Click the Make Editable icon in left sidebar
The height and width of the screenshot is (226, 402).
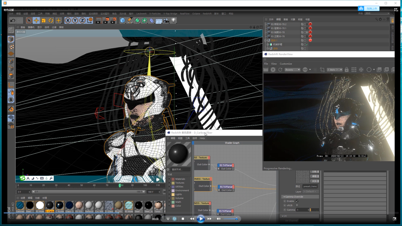pyautogui.click(x=11, y=30)
